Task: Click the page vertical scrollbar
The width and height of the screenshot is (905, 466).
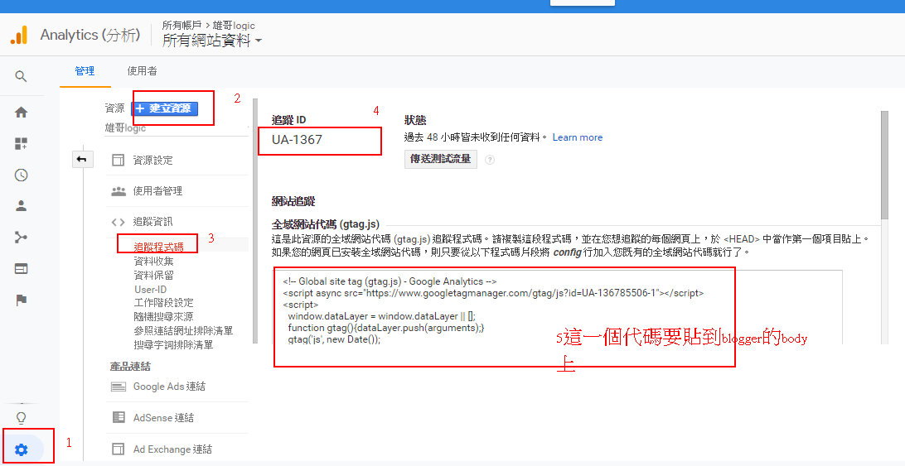Action: pyautogui.click(x=884, y=165)
